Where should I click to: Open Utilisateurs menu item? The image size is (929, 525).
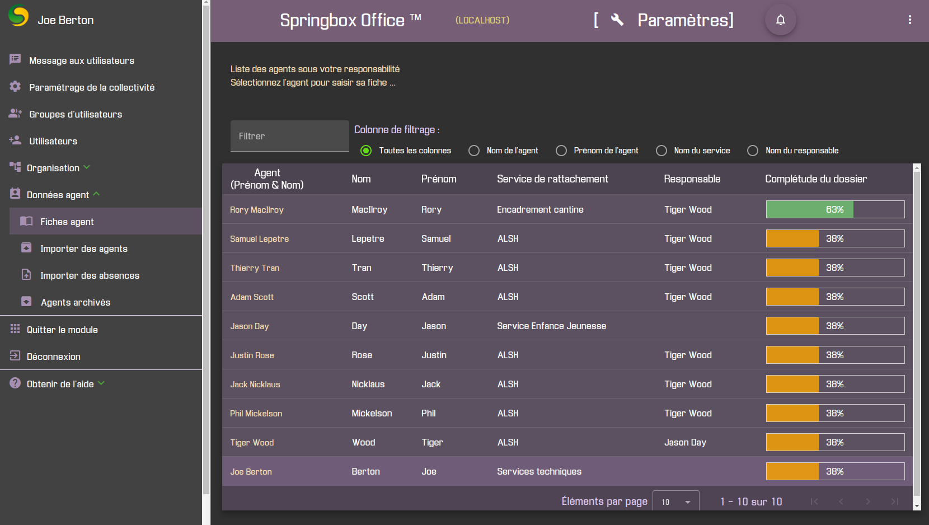(x=53, y=141)
